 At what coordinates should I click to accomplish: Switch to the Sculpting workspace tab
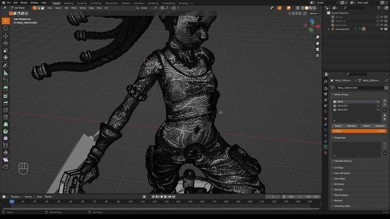[82, 3]
